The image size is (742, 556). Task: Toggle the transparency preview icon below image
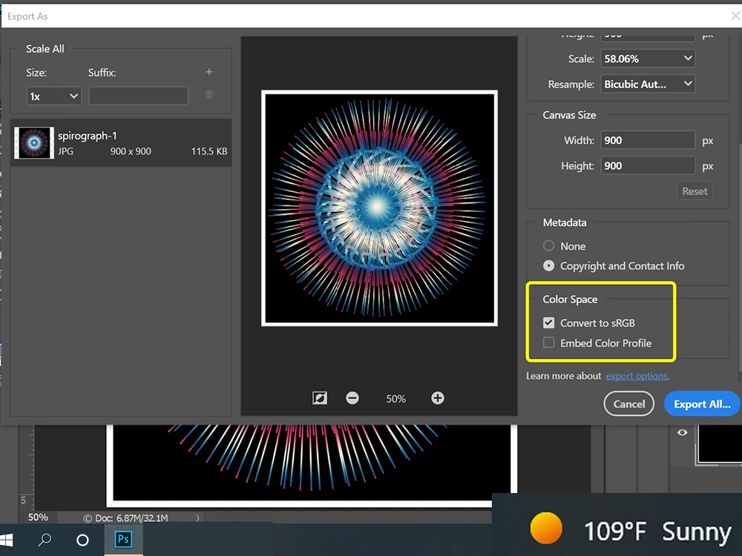pos(320,398)
